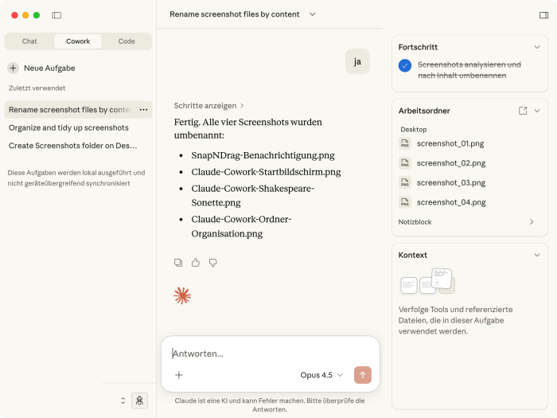
Task: Open the task title dropdown chevron
Action: [x=312, y=14]
